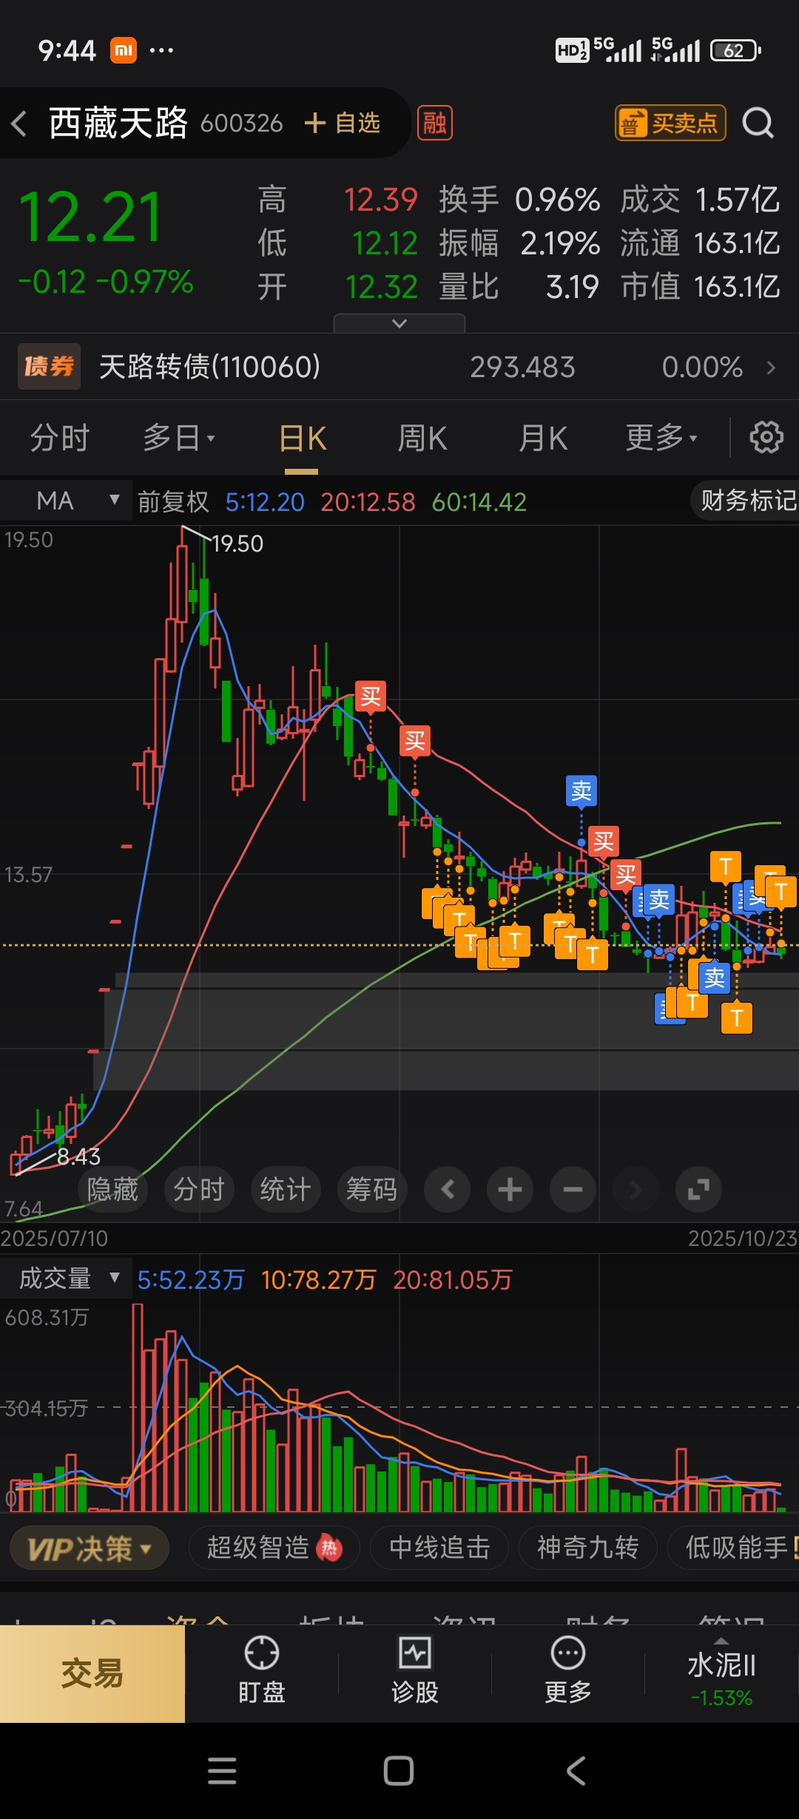Expand chart to fullscreen icon
Viewport: 799px width, 1819px height.
(698, 1190)
